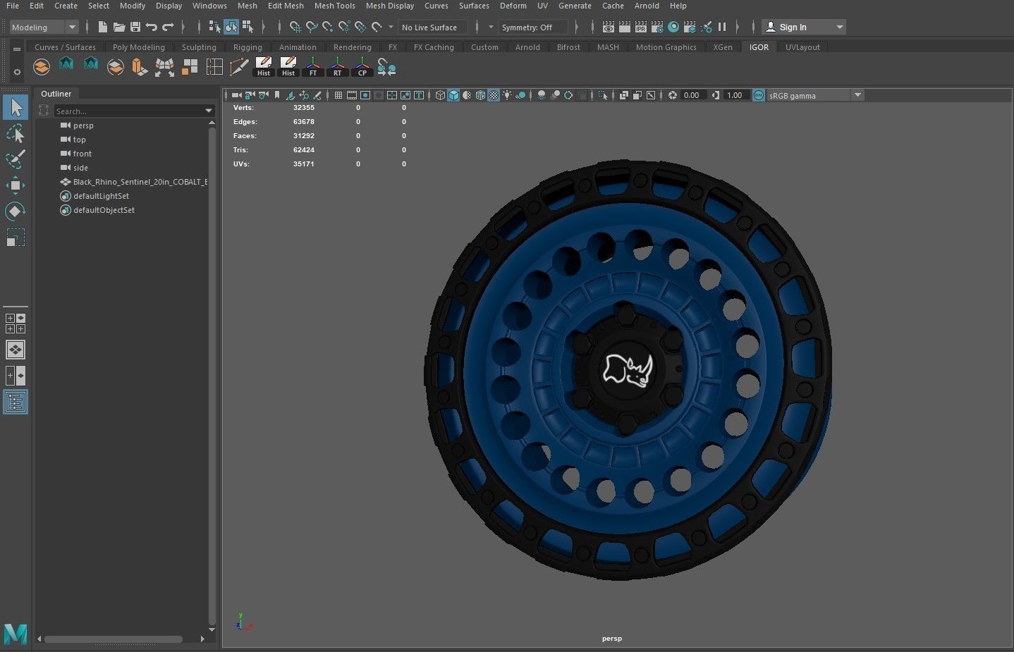This screenshot has width=1014, height=652.
Task: Open the Mesh Tools menu
Action: tap(334, 6)
